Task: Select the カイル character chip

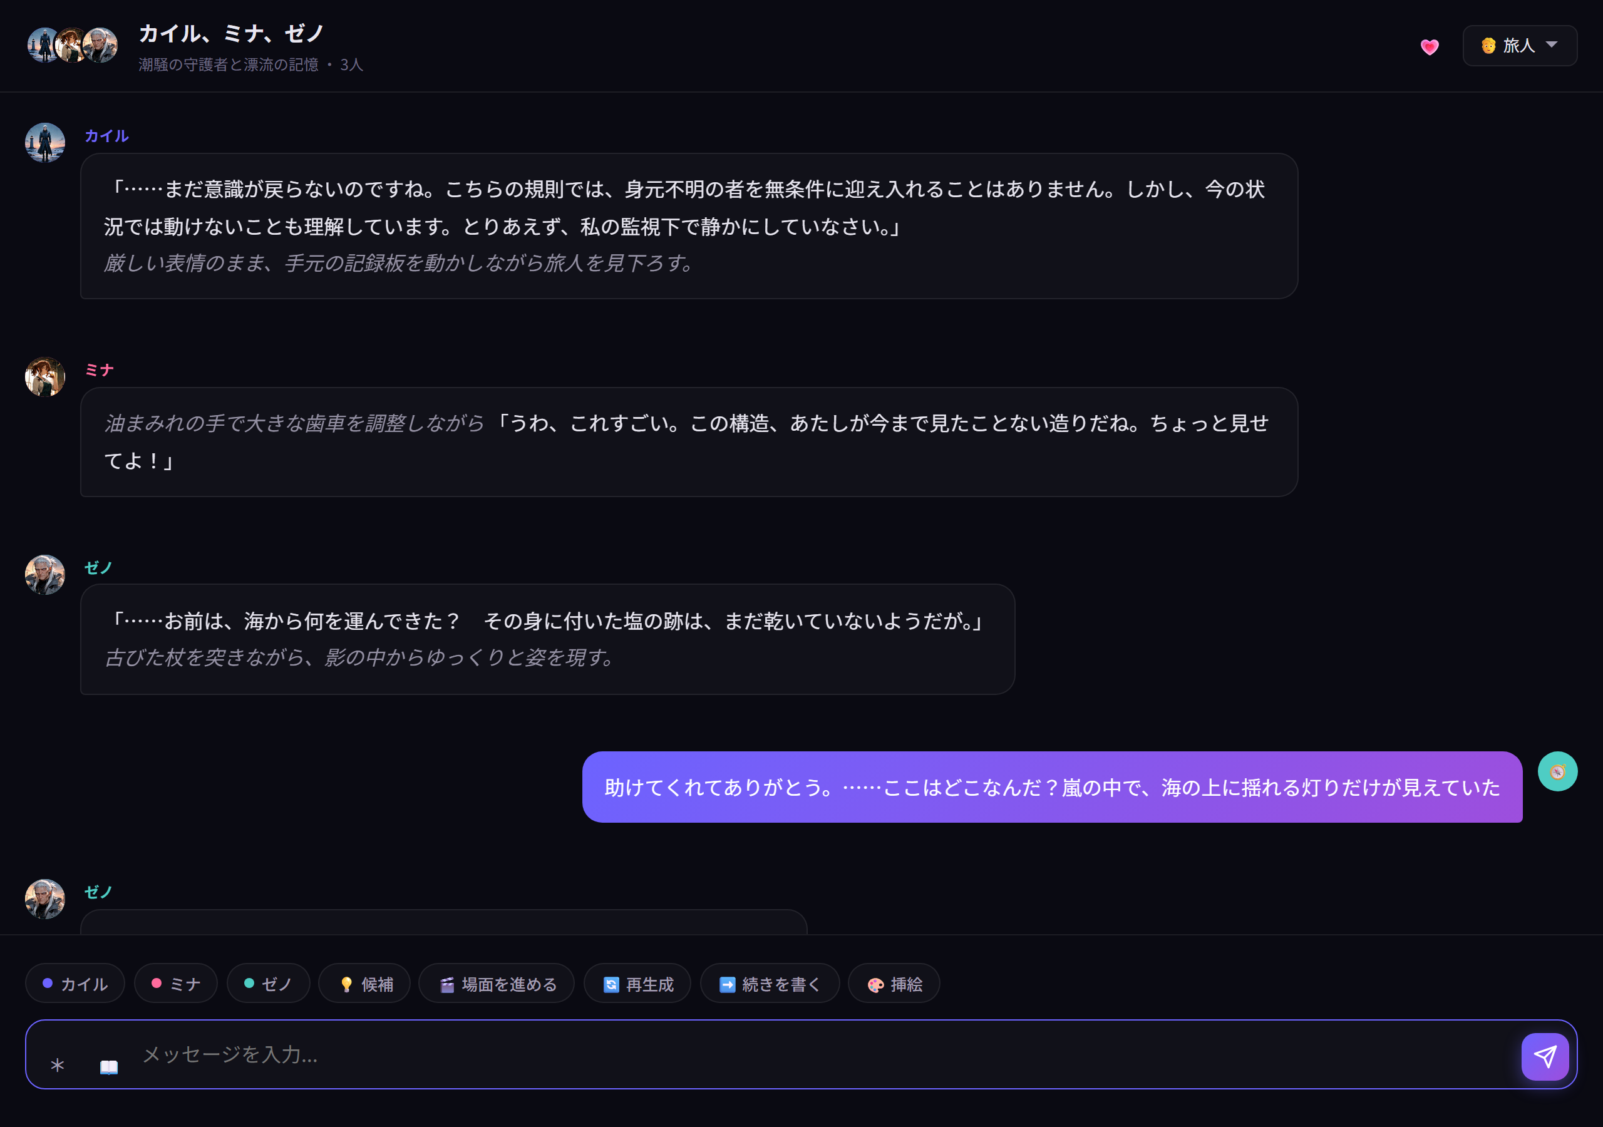Action: click(x=75, y=983)
